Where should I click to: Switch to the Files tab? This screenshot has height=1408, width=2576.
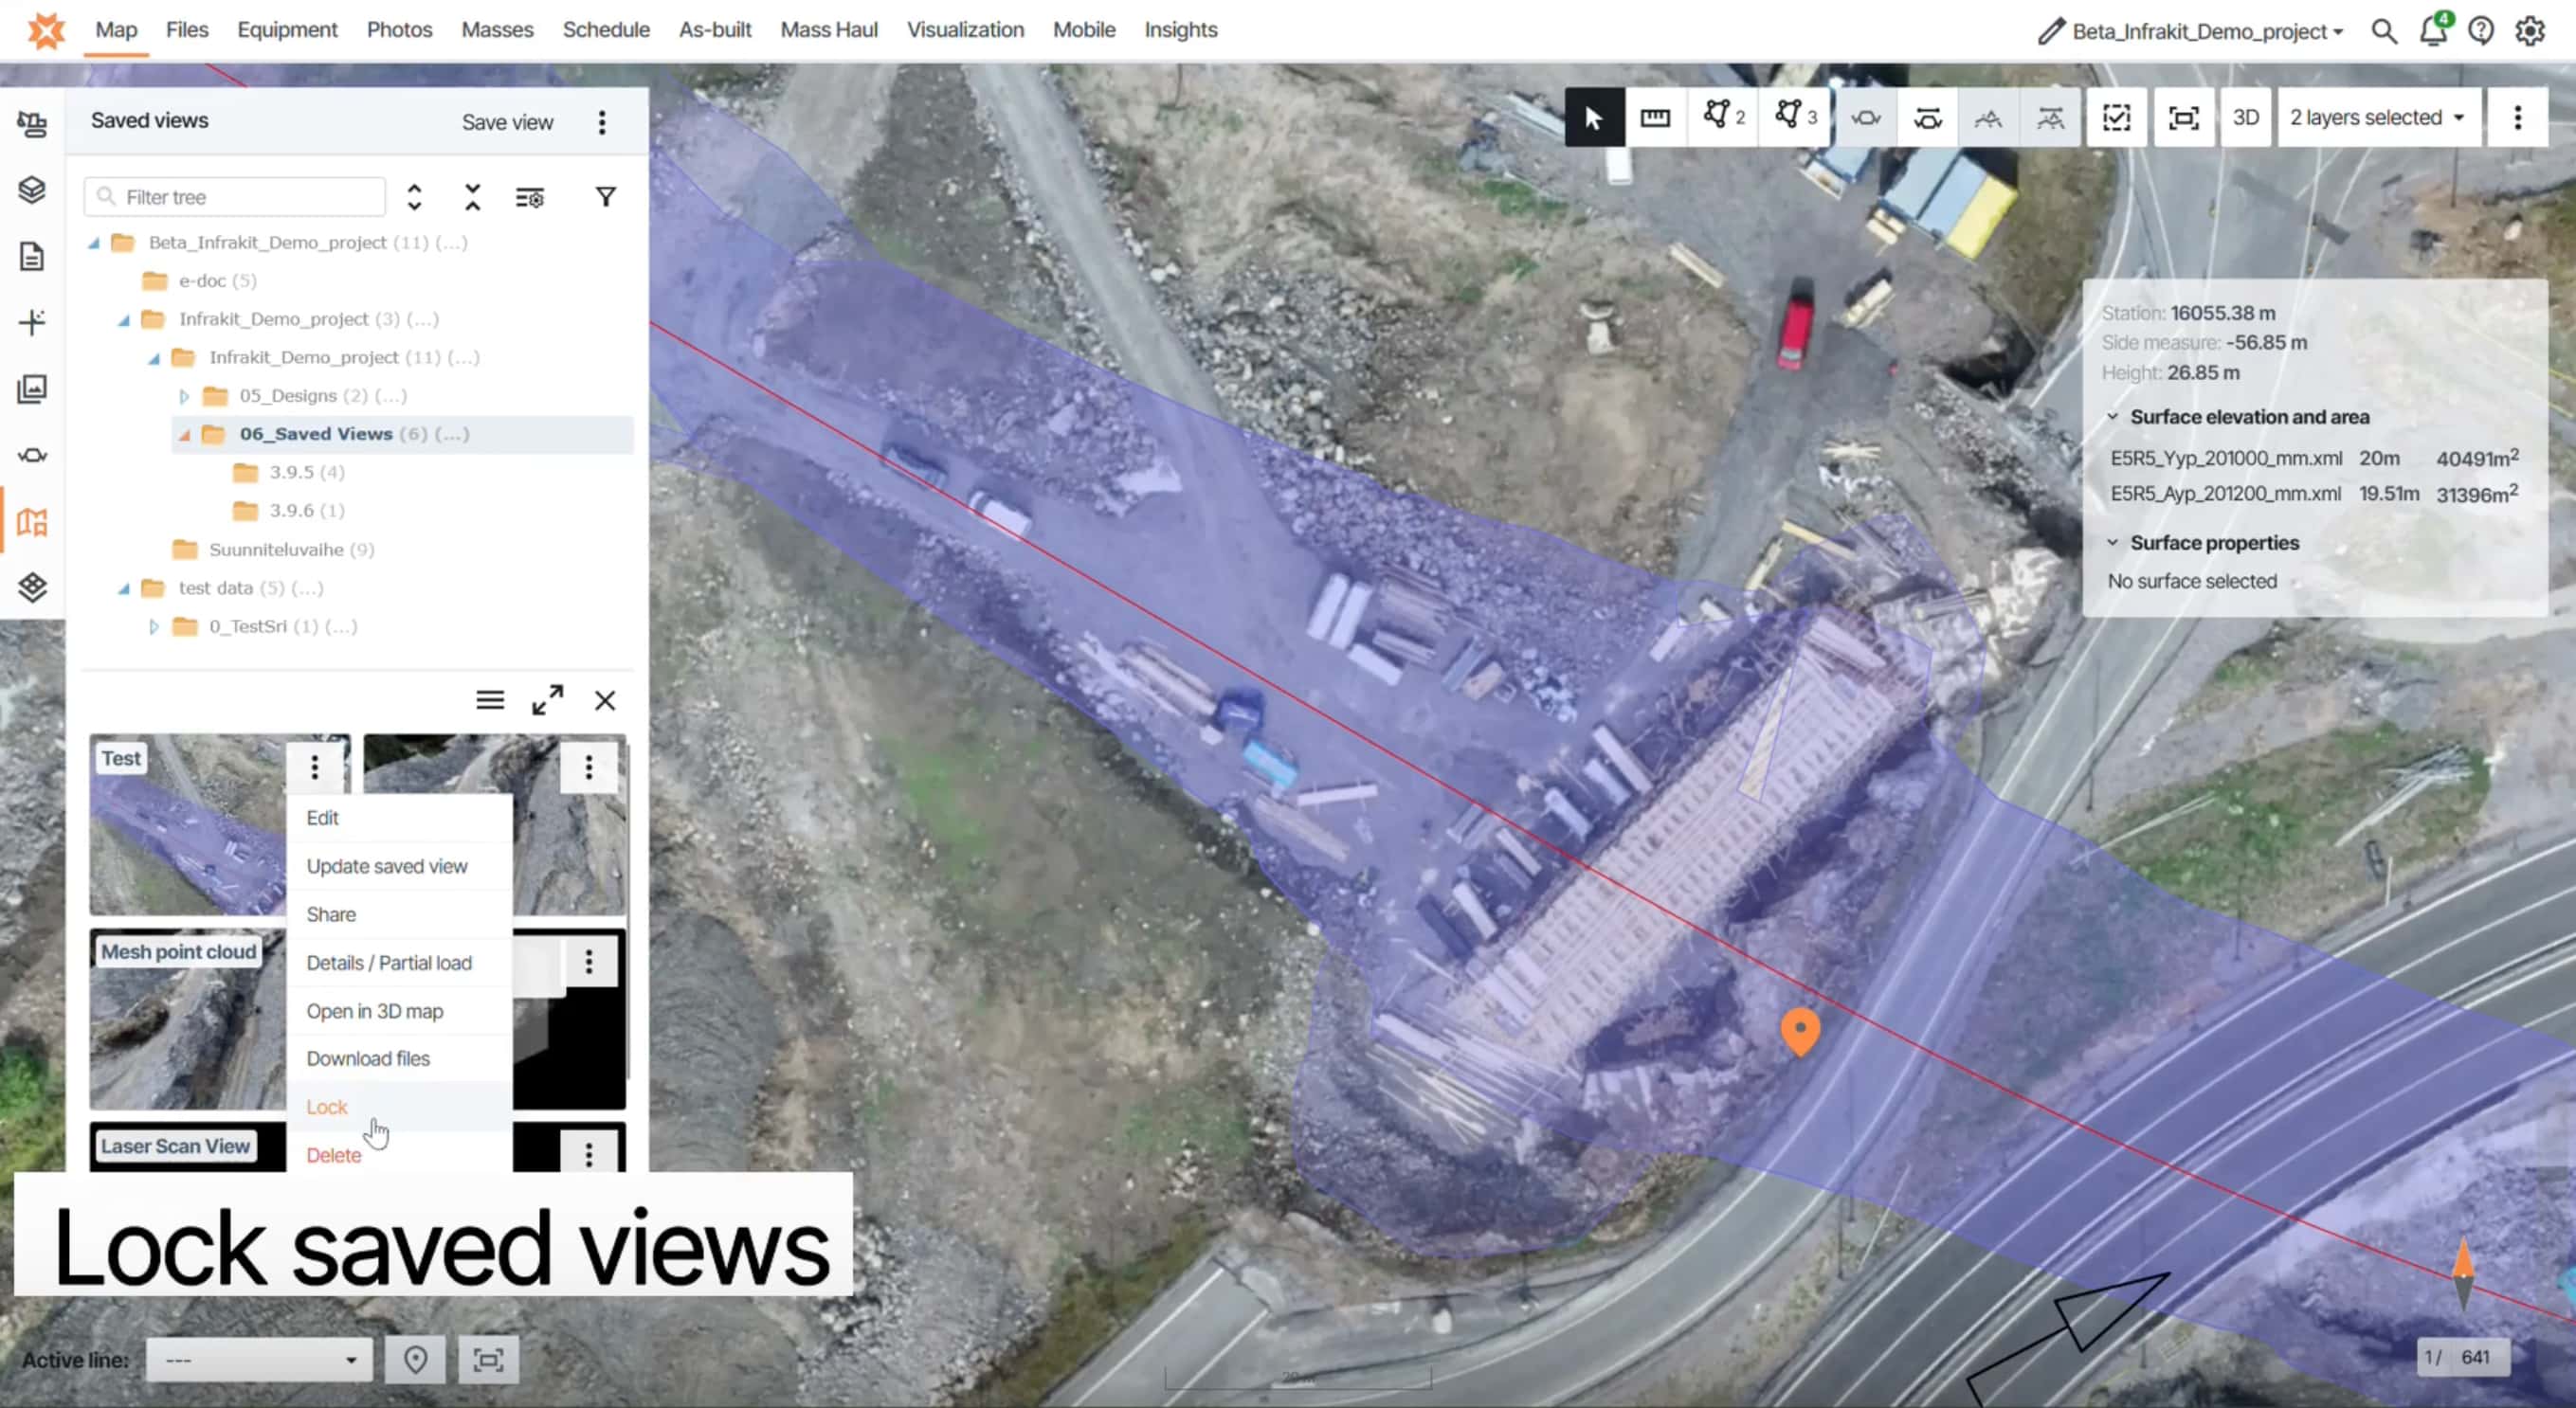coord(187,30)
